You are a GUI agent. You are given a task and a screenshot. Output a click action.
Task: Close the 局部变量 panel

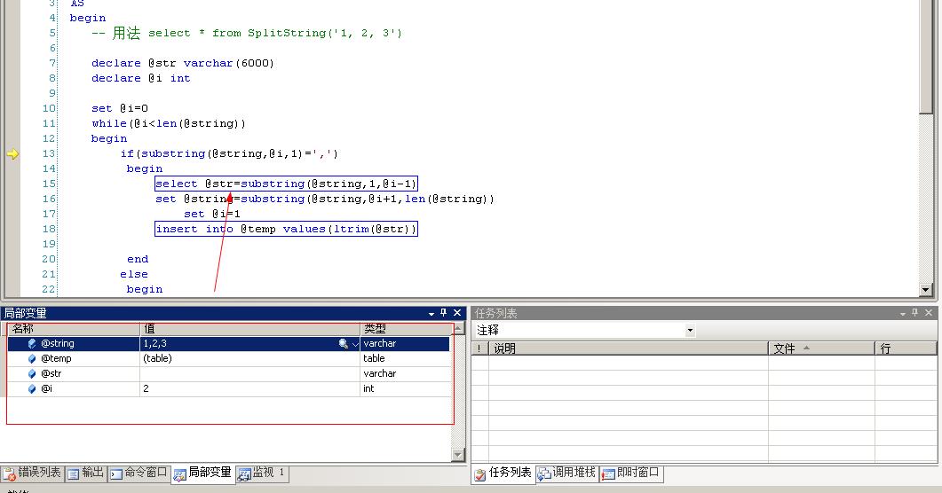click(x=457, y=312)
